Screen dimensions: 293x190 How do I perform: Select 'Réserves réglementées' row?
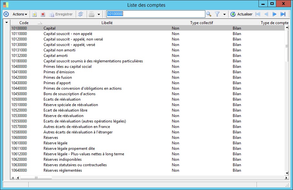[x=147, y=170]
